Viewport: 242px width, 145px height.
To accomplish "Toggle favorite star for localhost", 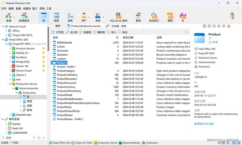I will 44,57.
